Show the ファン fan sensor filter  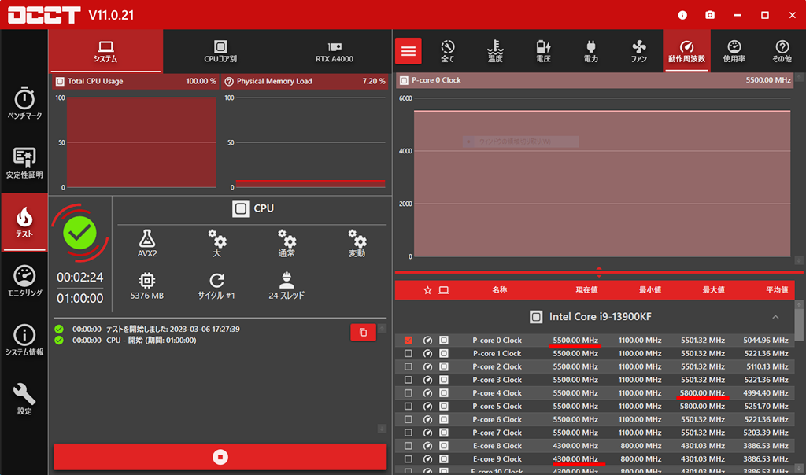coord(638,51)
